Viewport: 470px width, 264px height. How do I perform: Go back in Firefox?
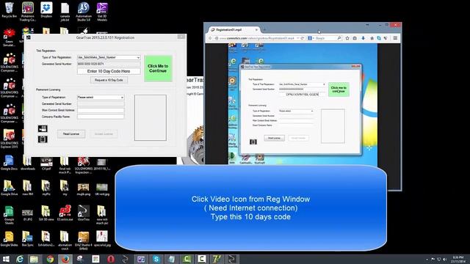point(210,38)
